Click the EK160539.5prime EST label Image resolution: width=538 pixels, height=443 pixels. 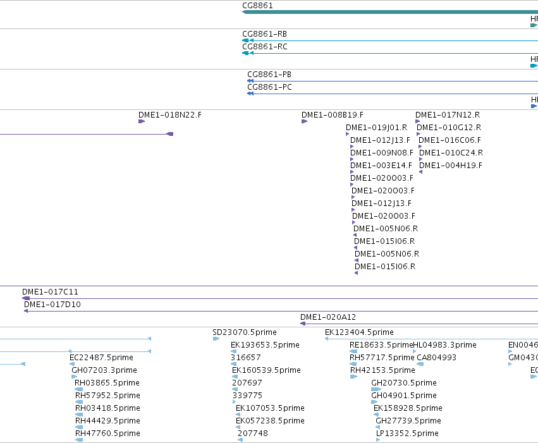[x=266, y=370]
